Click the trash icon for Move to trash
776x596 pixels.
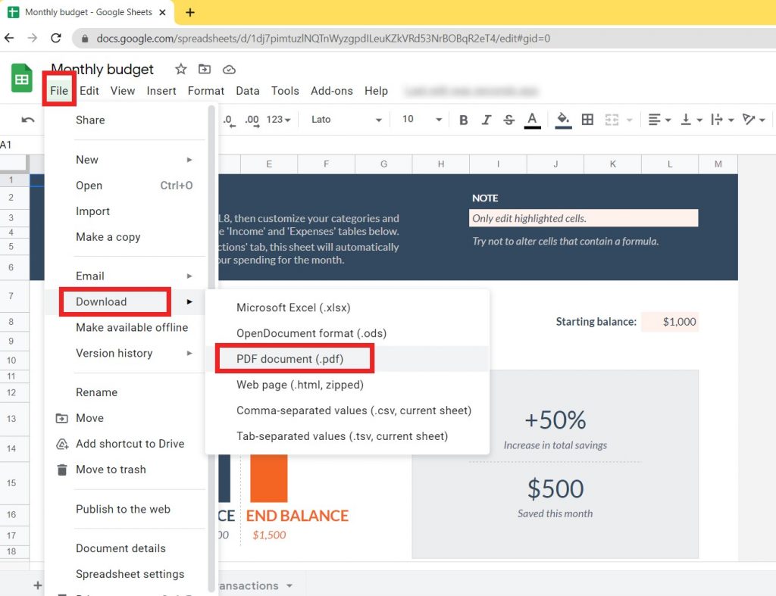[x=62, y=470]
